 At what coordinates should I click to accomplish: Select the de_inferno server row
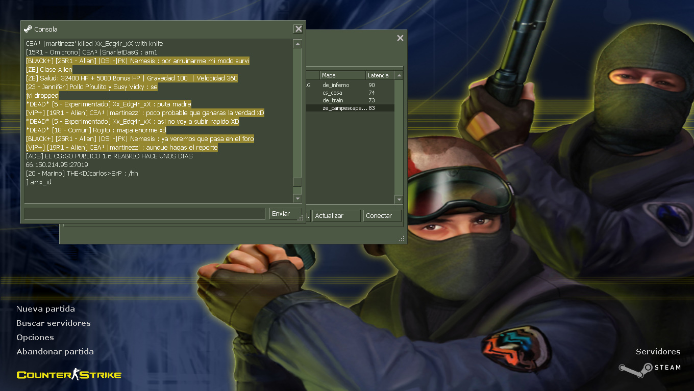tap(350, 85)
